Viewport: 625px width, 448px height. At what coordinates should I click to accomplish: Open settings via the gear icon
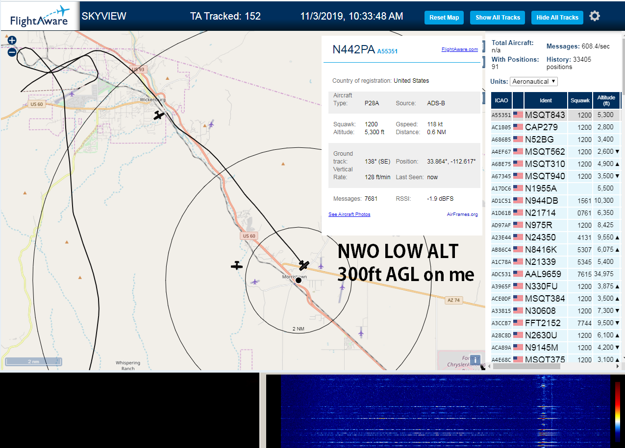point(595,16)
